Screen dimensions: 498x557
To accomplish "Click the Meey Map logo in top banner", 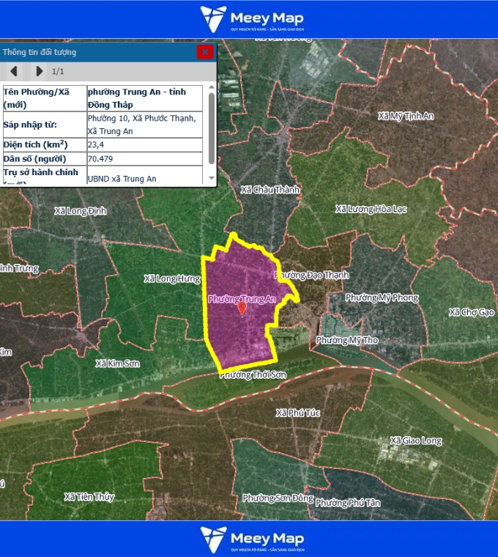I will [252, 19].
